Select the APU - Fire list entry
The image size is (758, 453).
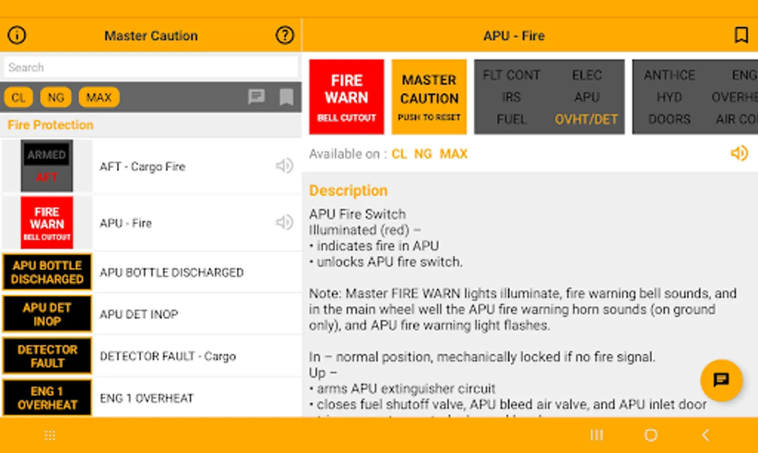(151, 223)
